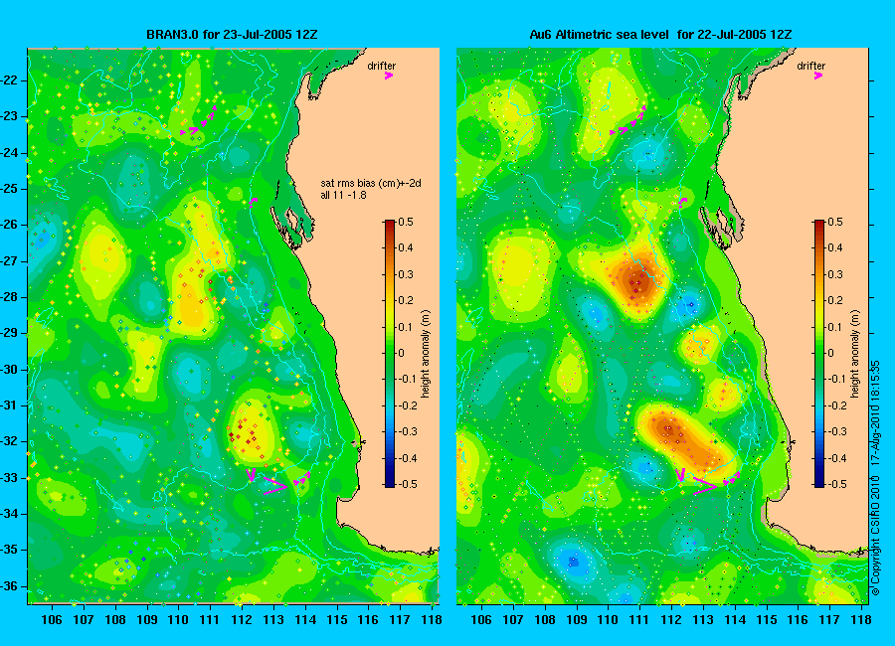Click the -29 latitude axis label
The width and height of the screenshot is (895, 646).
(11, 333)
